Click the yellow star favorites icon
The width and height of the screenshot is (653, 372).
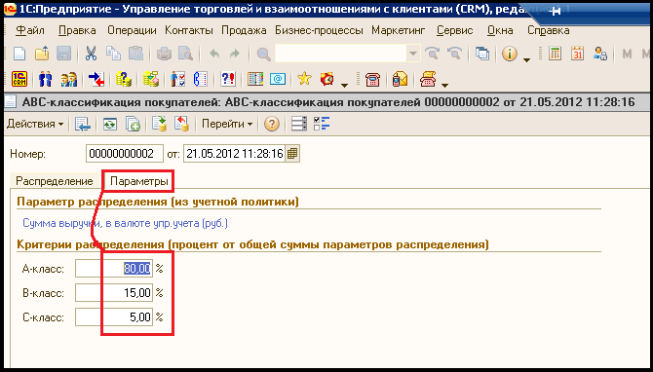304,78
